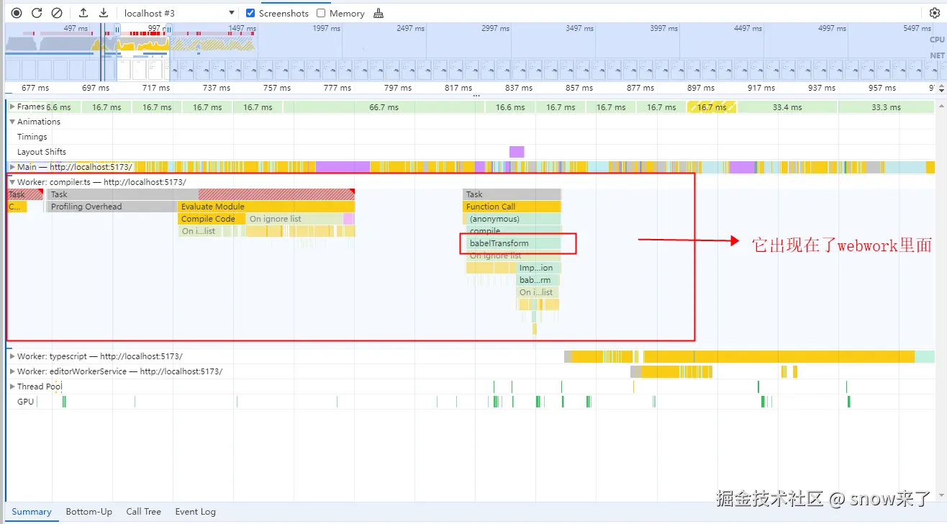
Task: Select the 66.7 ms frame
Action: [x=384, y=107]
